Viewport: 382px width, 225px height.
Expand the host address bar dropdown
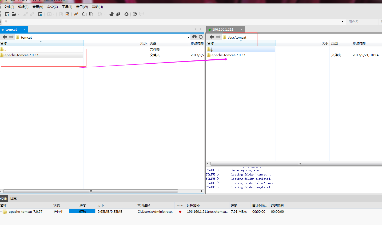[x=343, y=22]
